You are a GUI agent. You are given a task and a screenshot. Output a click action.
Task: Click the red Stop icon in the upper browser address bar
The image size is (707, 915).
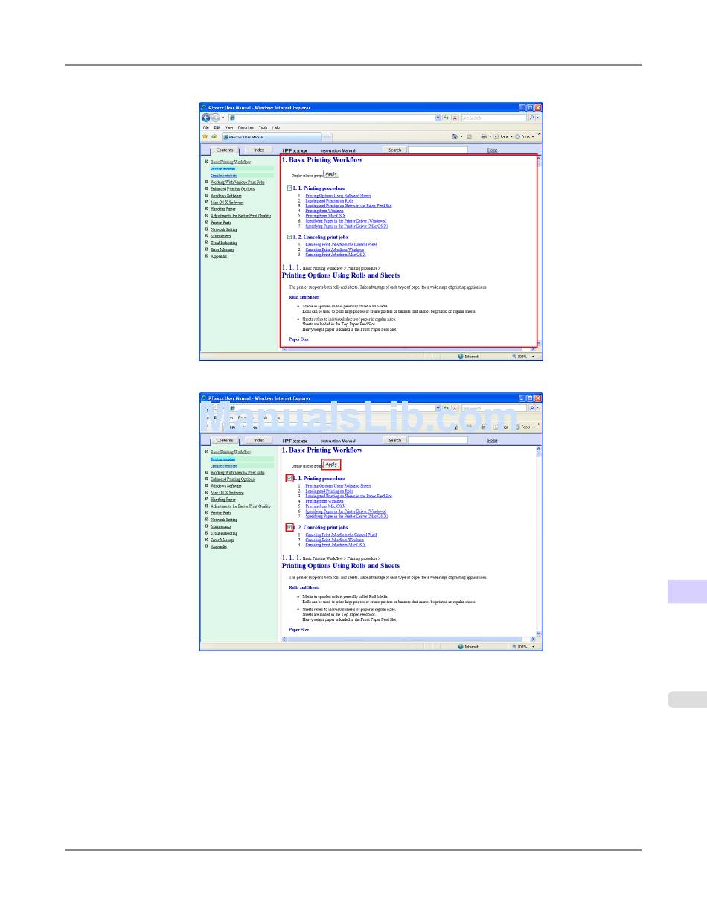click(x=455, y=118)
